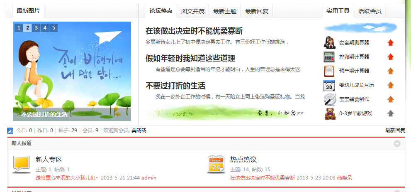
Task: Switch slideshow to image 1
Action: coord(19,28)
